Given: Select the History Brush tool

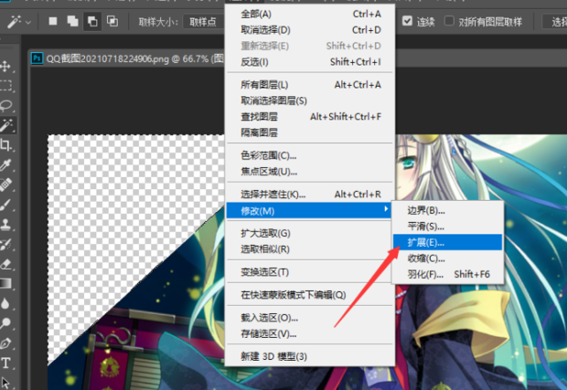Looking at the screenshot, I should point(5,245).
